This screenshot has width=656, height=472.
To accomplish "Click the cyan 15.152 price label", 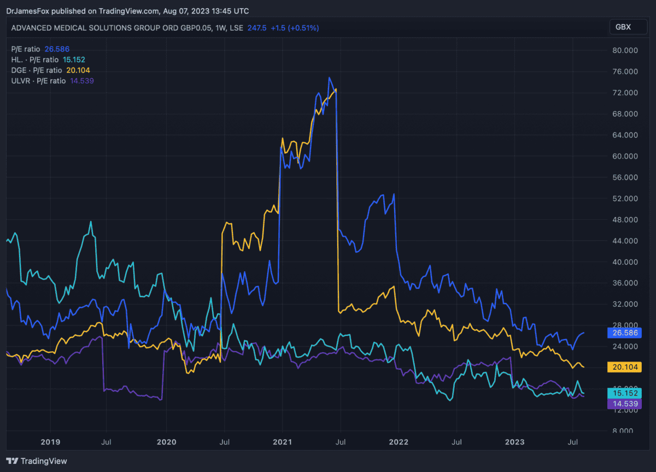I will (624, 393).
